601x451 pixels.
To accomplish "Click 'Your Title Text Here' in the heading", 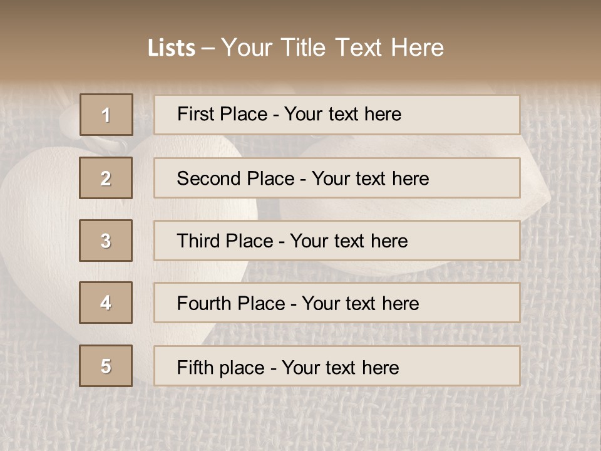I will coord(332,48).
